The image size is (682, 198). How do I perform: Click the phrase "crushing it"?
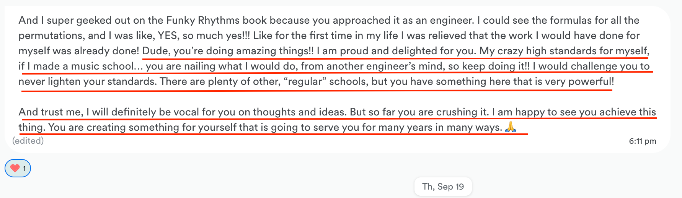click(x=462, y=112)
